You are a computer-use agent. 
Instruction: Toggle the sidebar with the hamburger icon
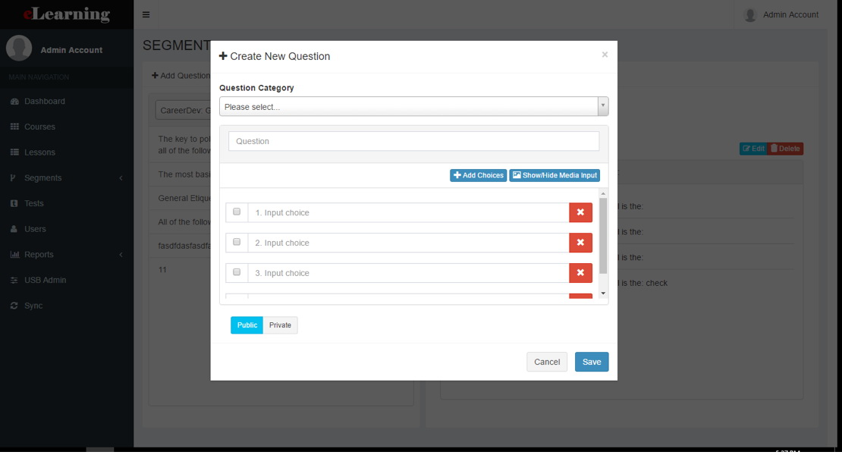point(146,14)
